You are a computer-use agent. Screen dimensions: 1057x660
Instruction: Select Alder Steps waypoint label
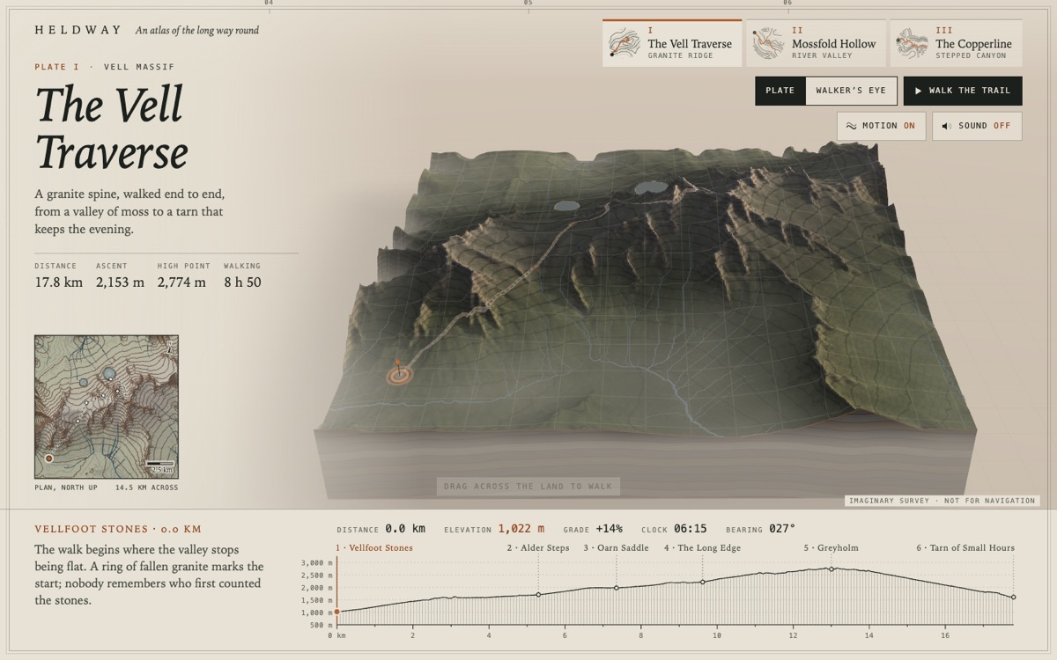pos(538,547)
